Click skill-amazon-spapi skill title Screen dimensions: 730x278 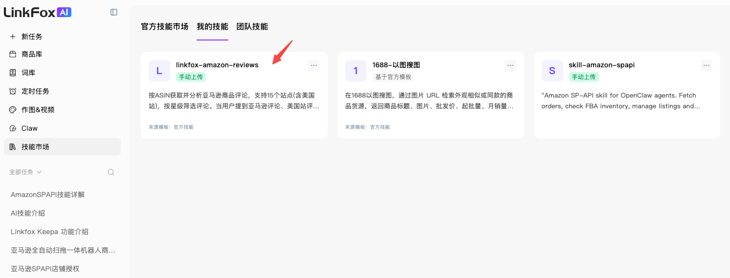[602, 65]
